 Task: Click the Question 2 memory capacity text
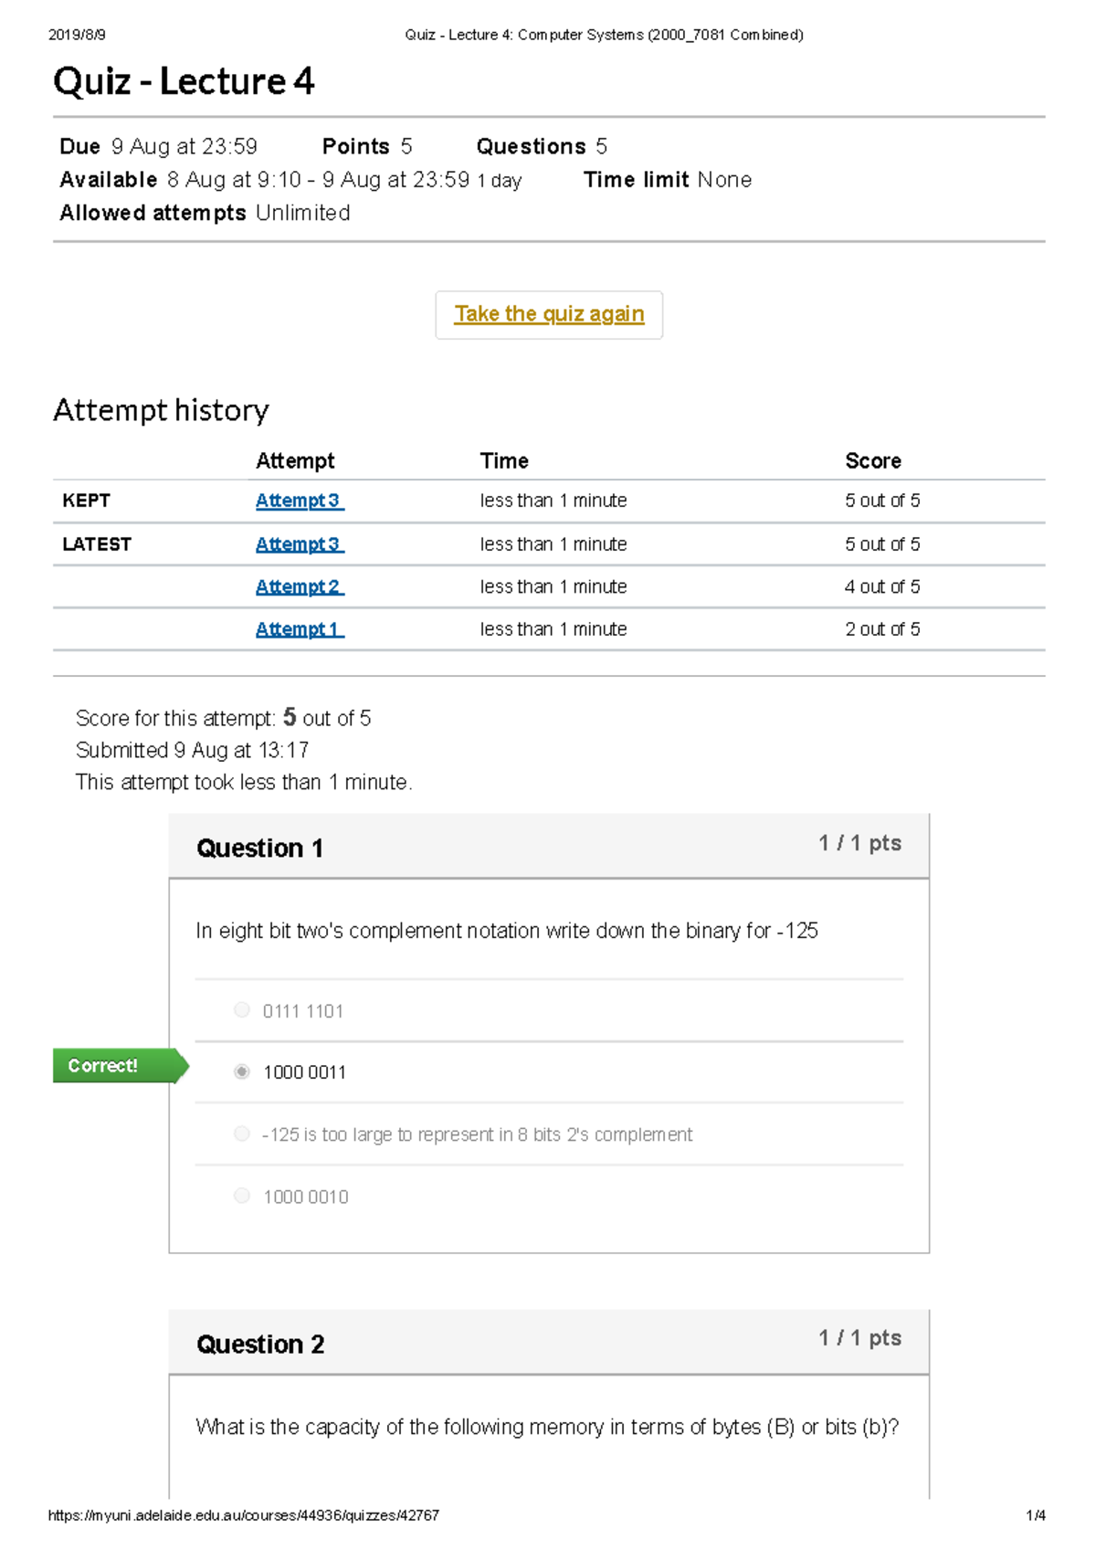pos(547,1427)
